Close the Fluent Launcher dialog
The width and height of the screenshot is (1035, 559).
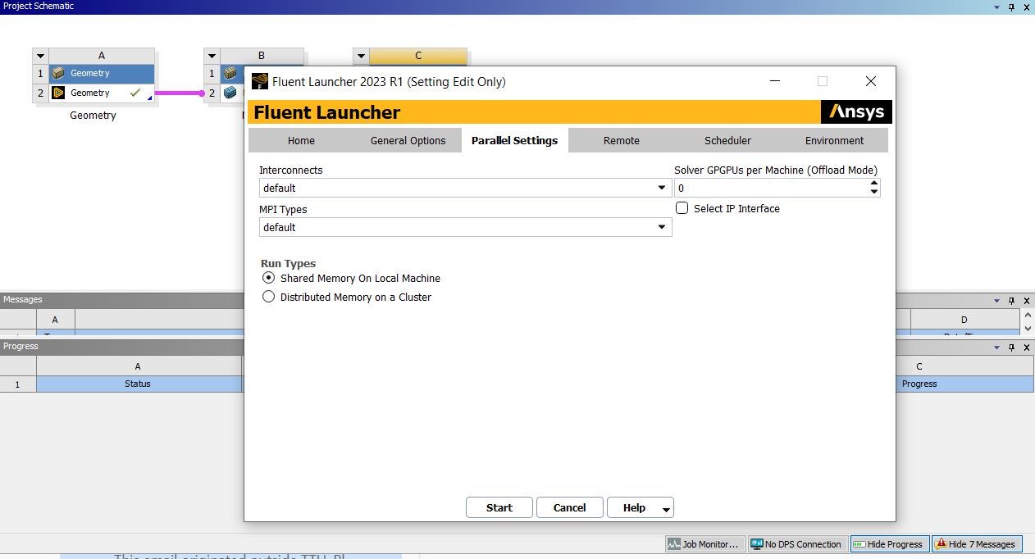tap(871, 81)
